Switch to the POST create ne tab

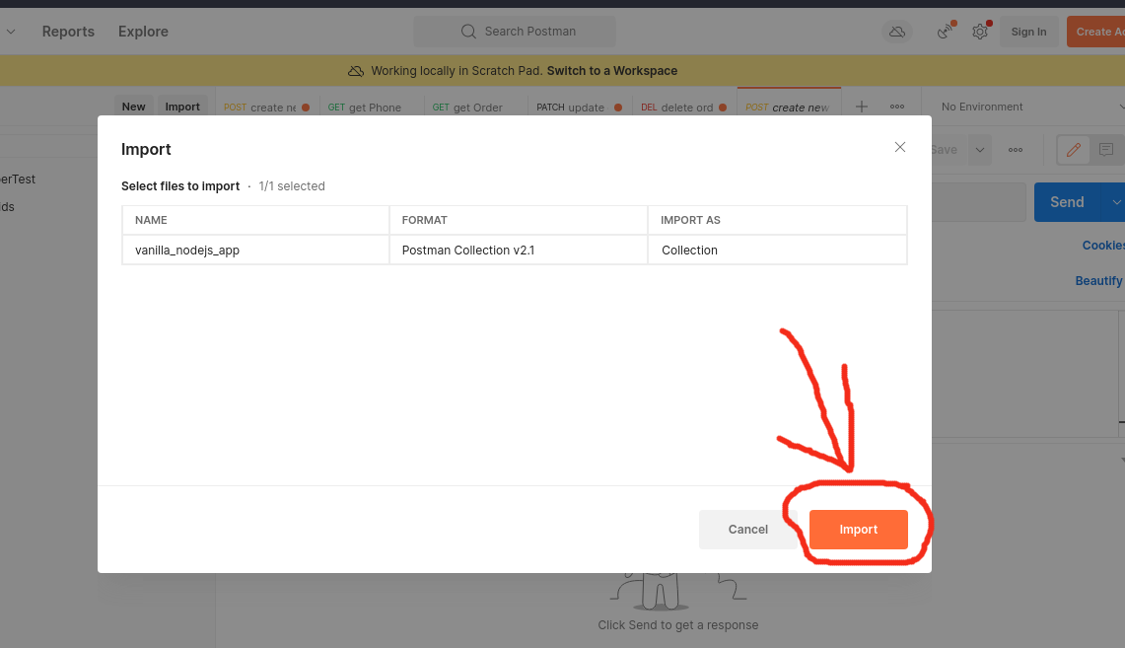tap(266, 107)
